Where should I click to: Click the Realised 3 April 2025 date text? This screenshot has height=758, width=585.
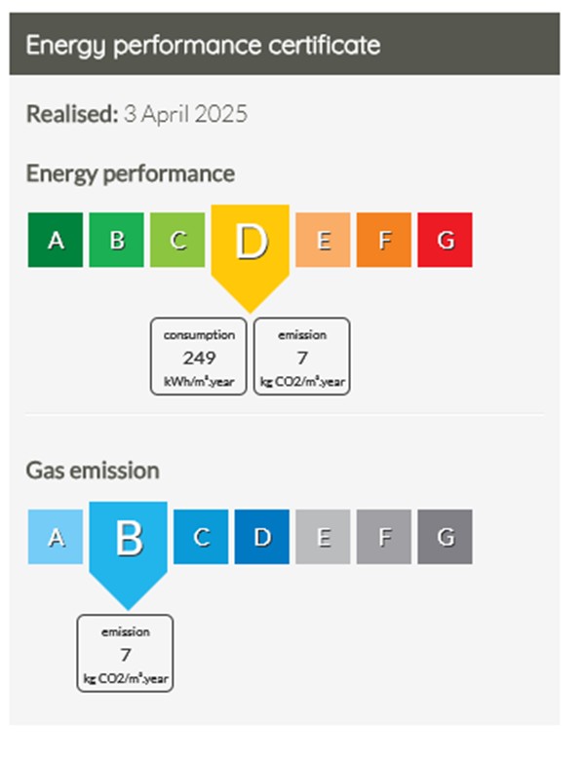pyautogui.click(x=136, y=114)
